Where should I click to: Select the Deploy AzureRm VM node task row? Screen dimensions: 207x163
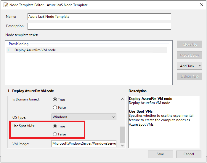point(86,50)
